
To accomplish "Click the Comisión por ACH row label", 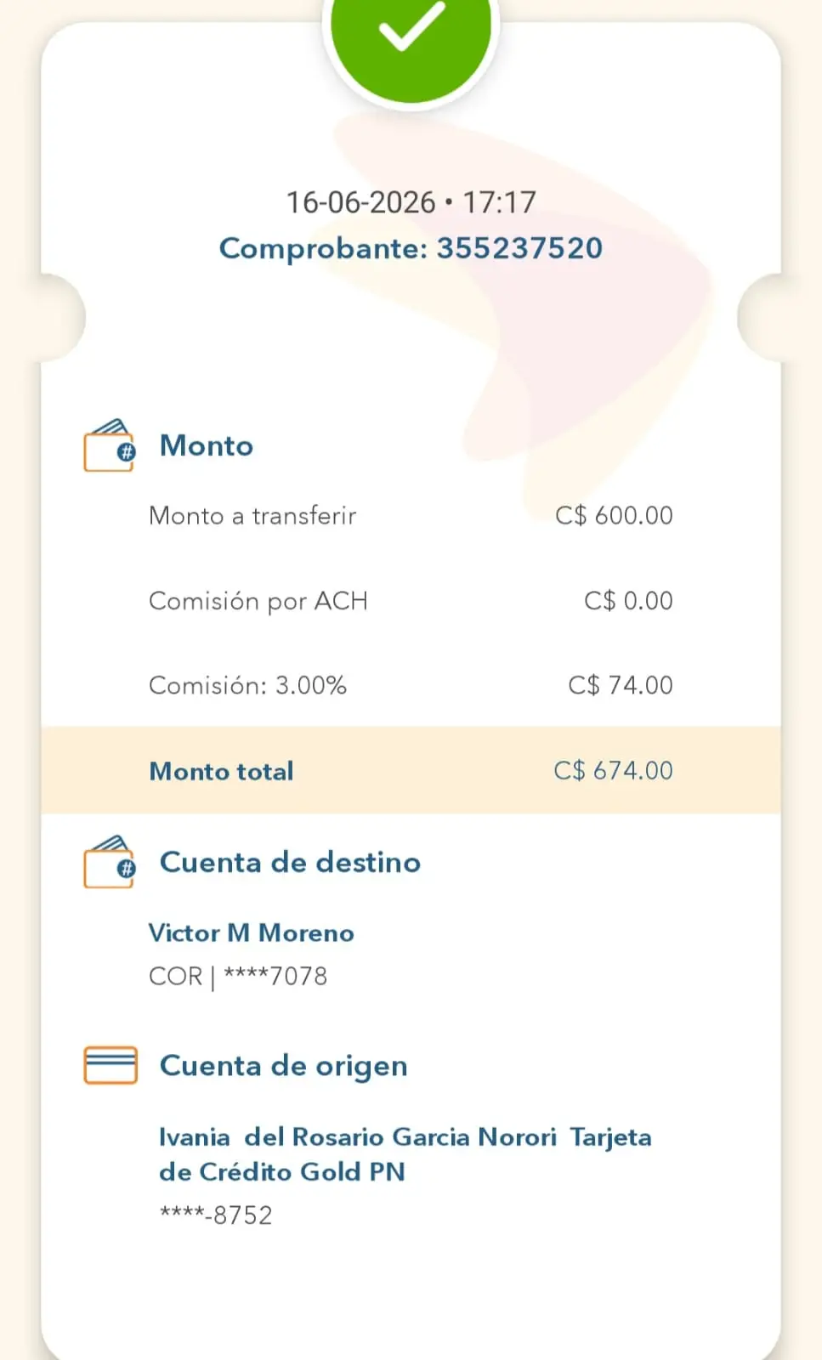I will tap(258, 601).
